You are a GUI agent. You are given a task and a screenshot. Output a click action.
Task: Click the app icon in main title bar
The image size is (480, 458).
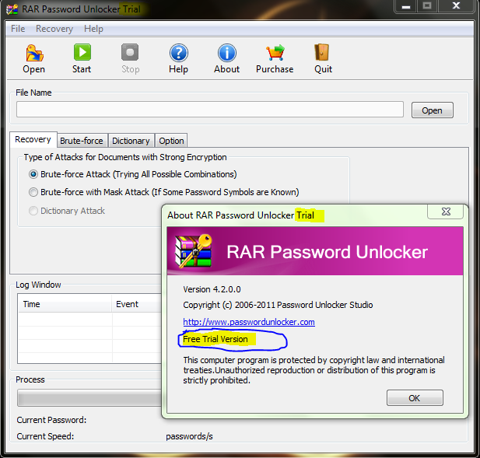12,9
